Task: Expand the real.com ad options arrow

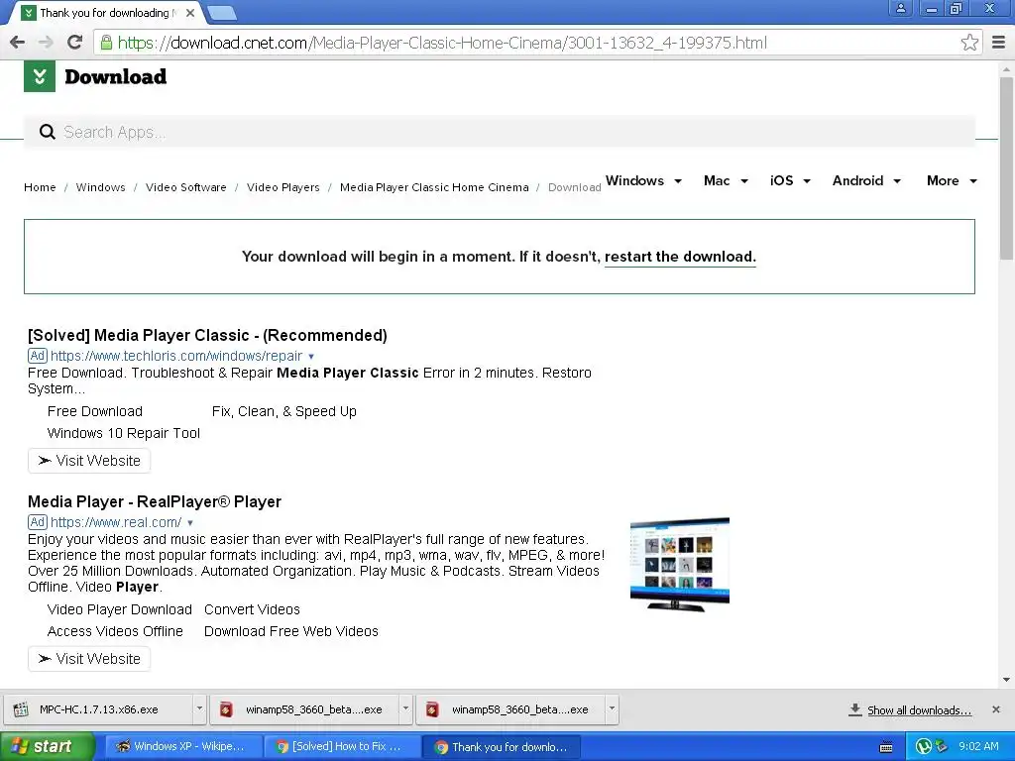Action: (190, 523)
